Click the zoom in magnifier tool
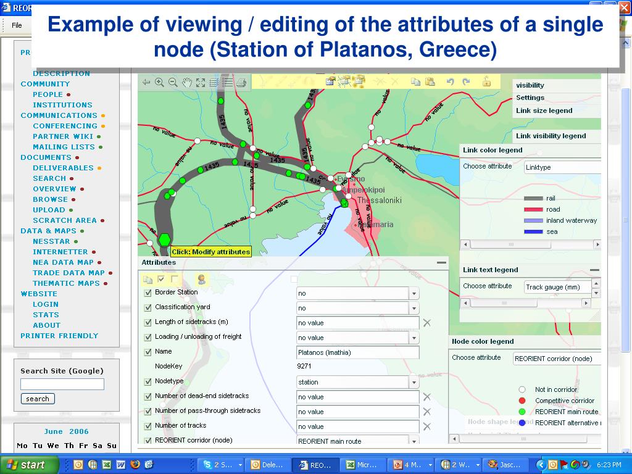The width and height of the screenshot is (632, 474). (160, 82)
